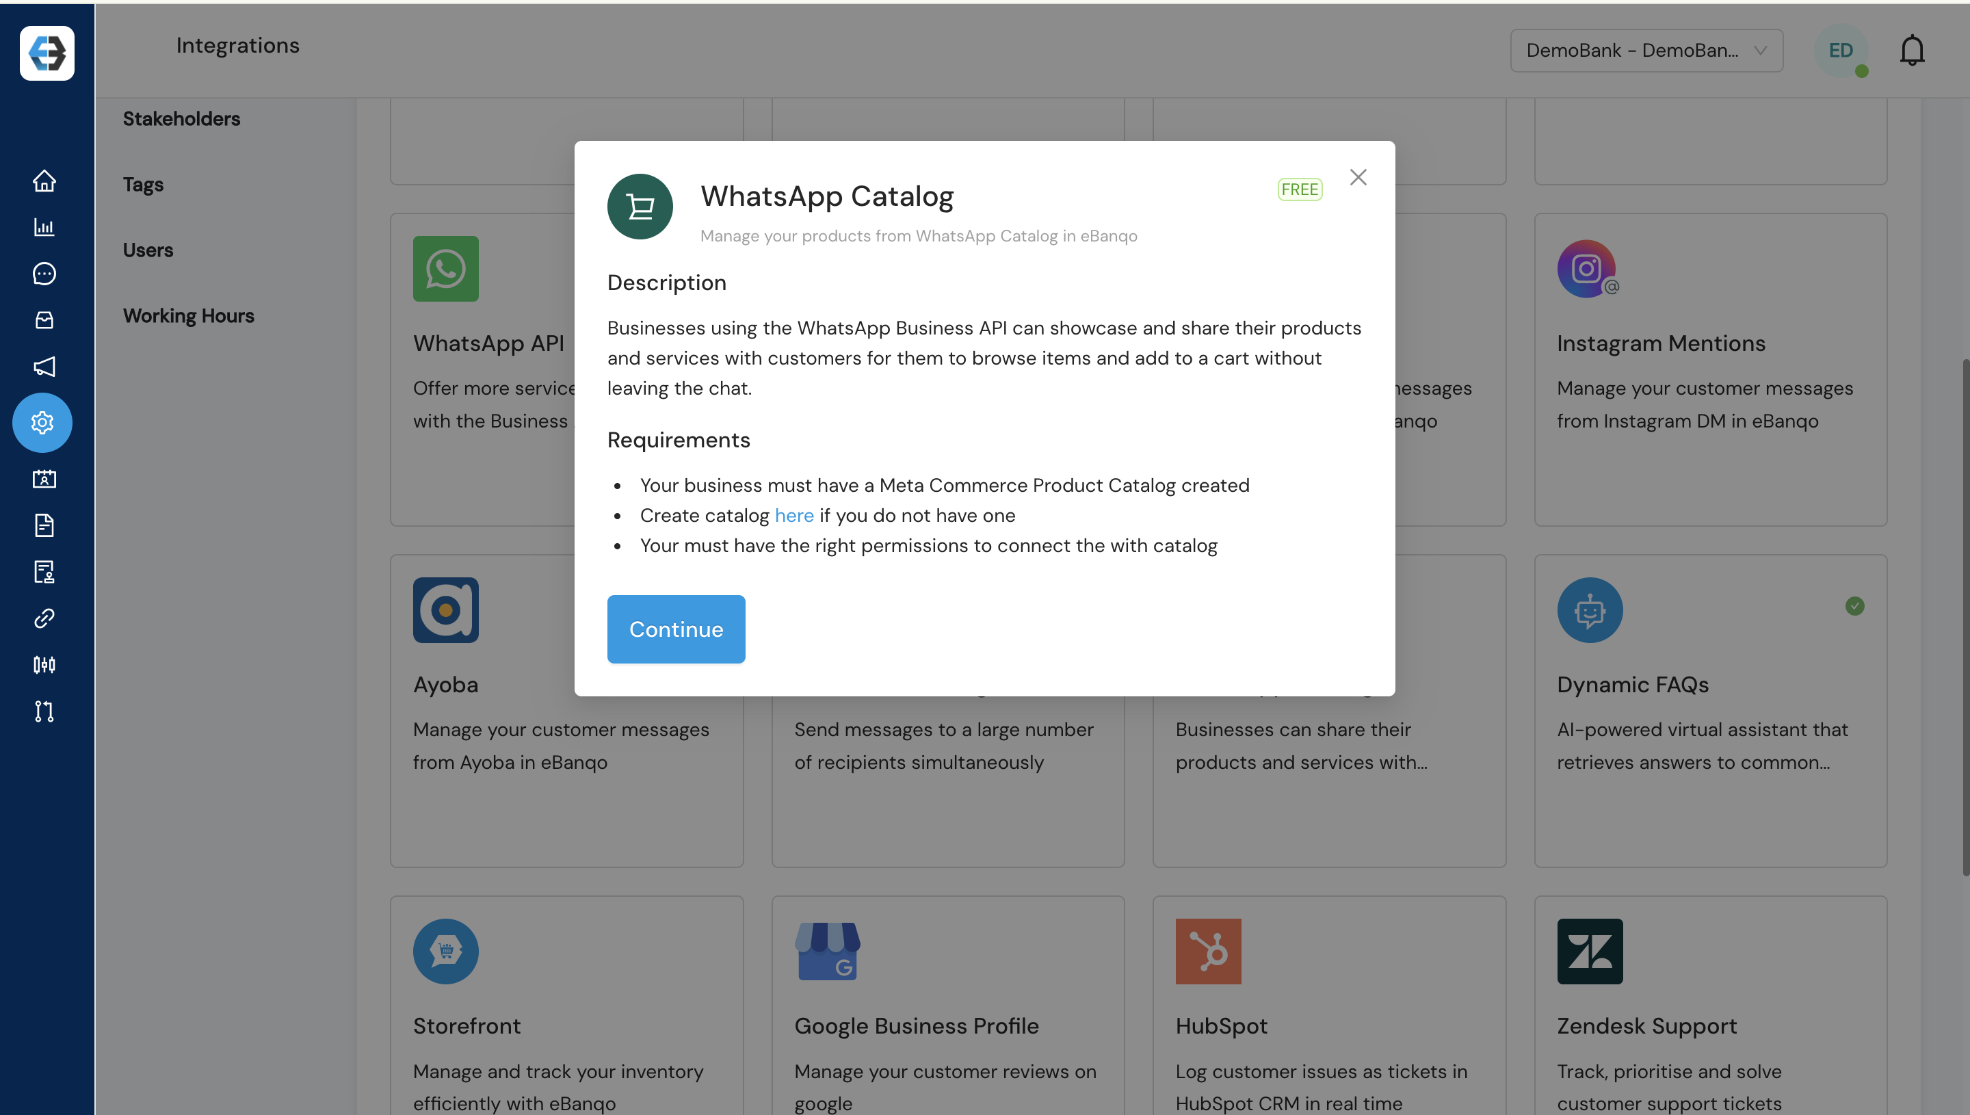Open the DemoBank workspace dropdown
This screenshot has width=1970, height=1115.
(x=1646, y=51)
